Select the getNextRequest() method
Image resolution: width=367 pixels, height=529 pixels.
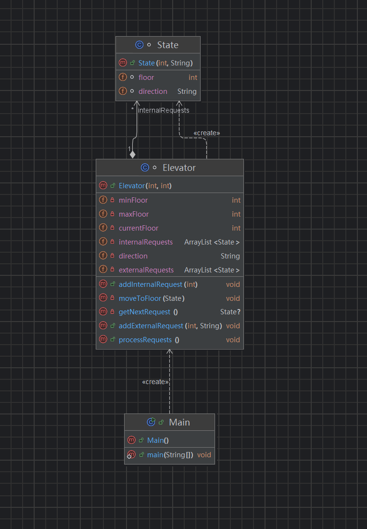click(x=169, y=312)
